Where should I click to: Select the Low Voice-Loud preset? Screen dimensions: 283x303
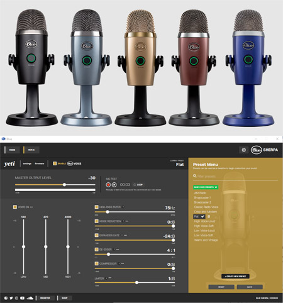(x=204, y=231)
